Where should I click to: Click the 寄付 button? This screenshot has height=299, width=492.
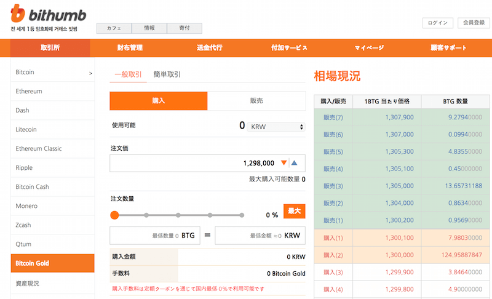pyautogui.click(x=184, y=28)
